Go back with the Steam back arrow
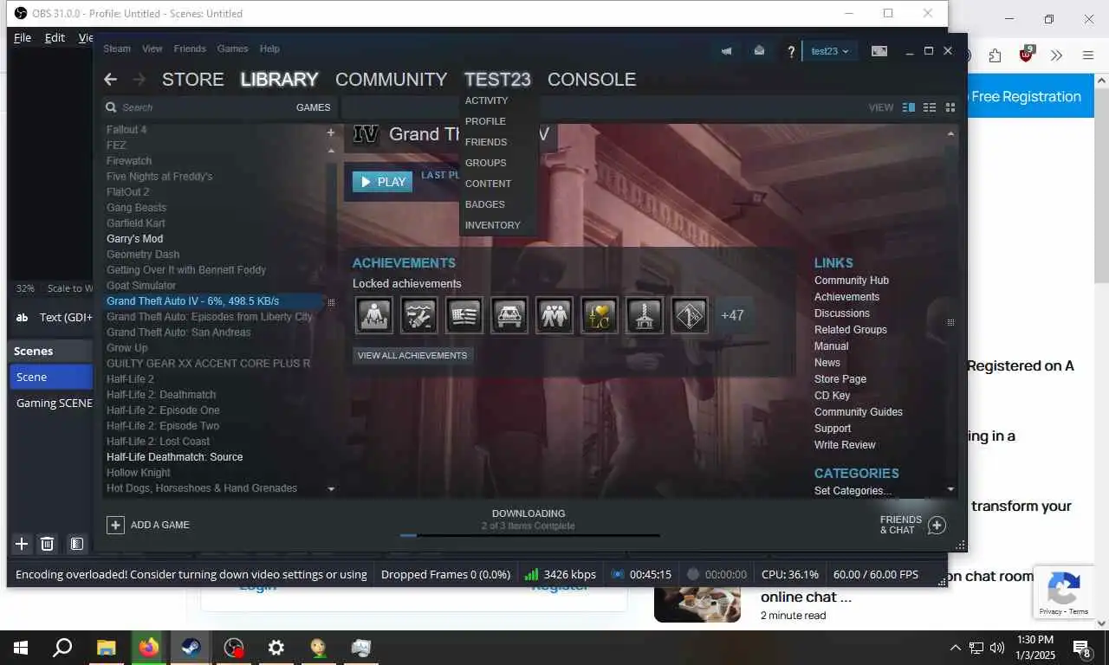 point(110,80)
